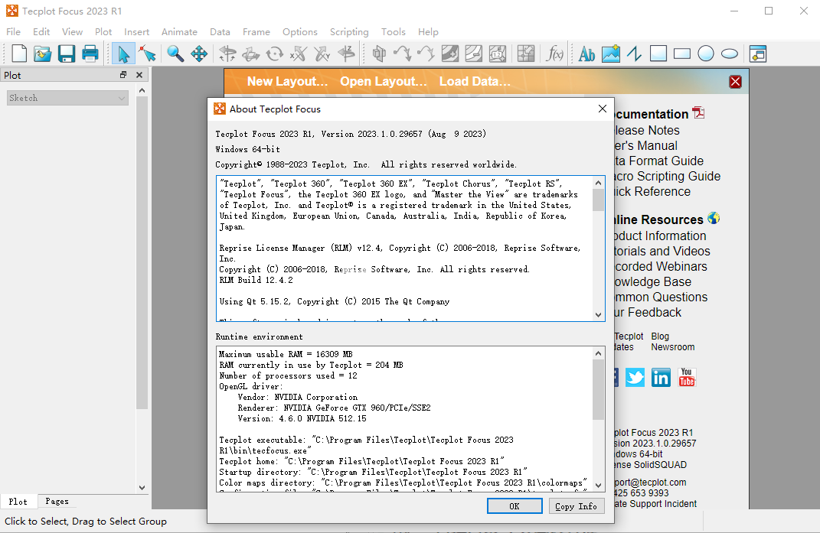820x533 pixels.
Task: Click the Open file toolbar icon
Action: 42,54
